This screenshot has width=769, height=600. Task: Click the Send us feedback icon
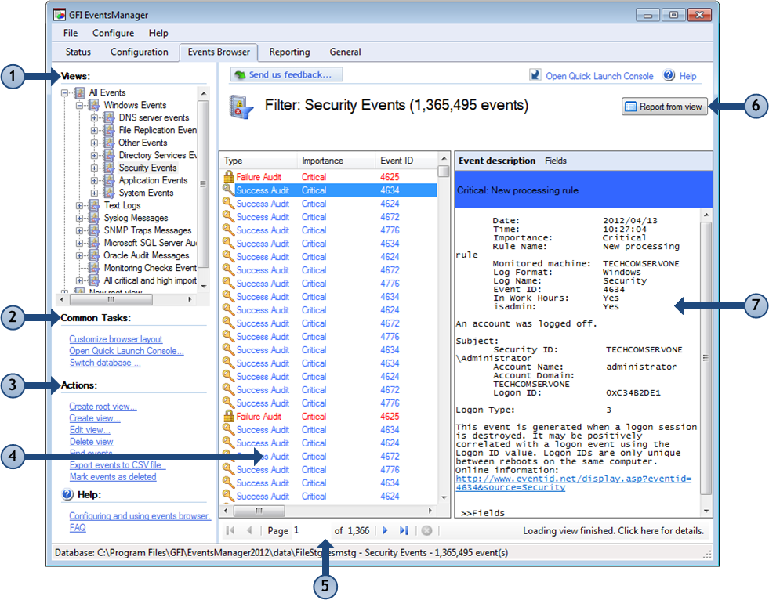pyautogui.click(x=240, y=75)
